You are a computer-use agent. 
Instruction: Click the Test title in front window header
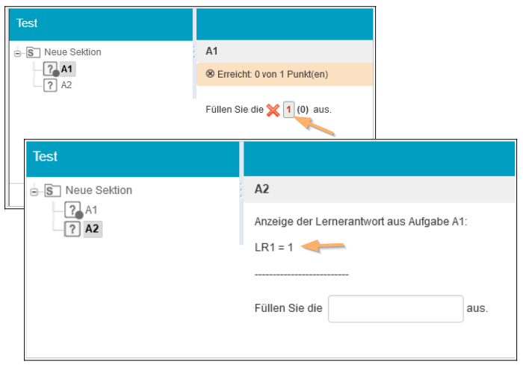[x=45, y=157]
